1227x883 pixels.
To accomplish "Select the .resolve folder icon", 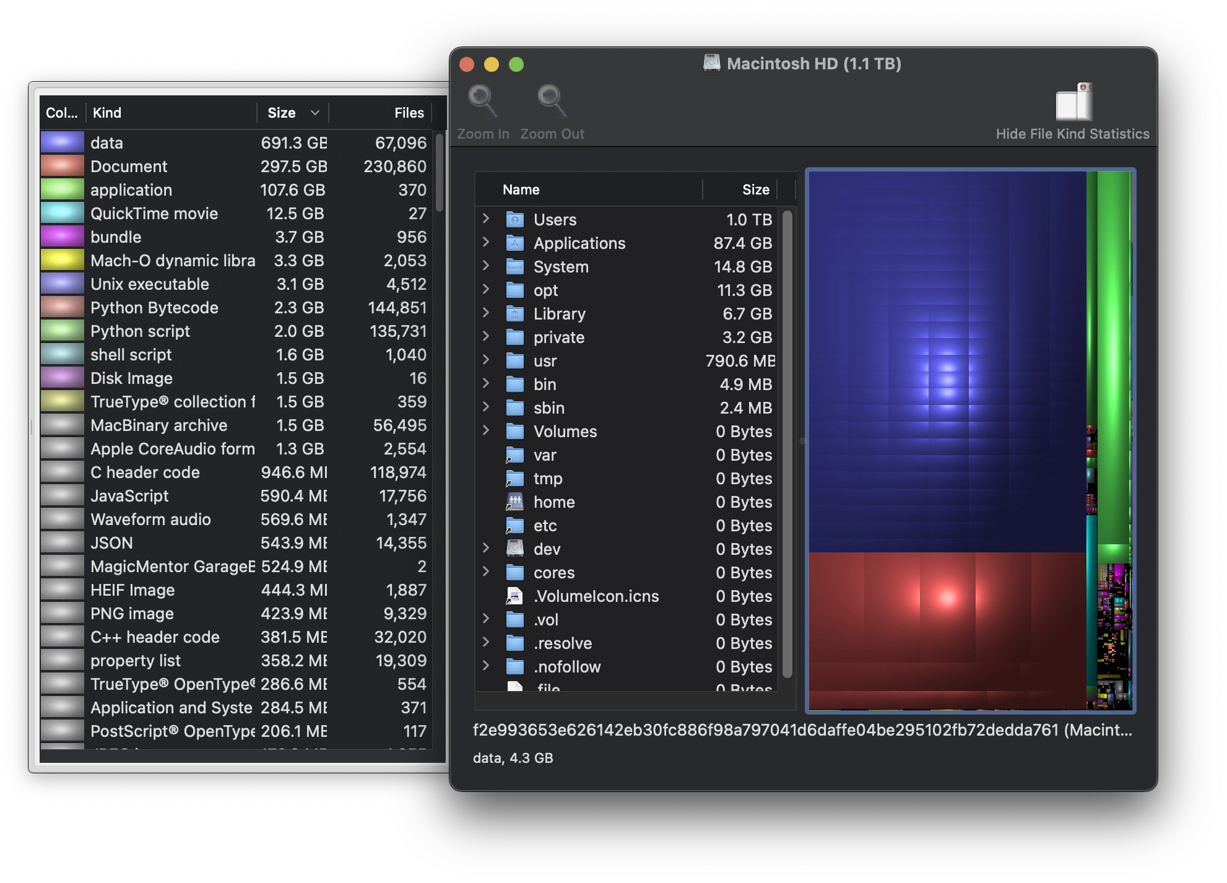I will 515,643.
